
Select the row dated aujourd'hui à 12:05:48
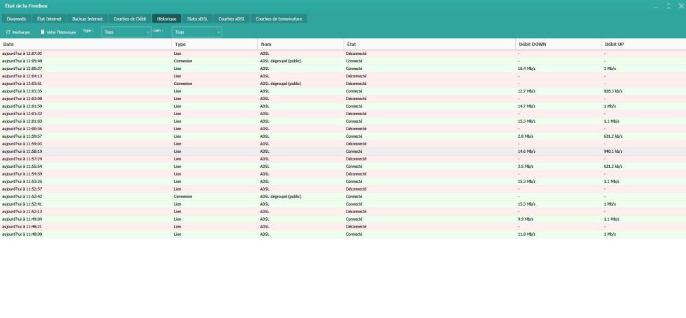click(343, 61)
